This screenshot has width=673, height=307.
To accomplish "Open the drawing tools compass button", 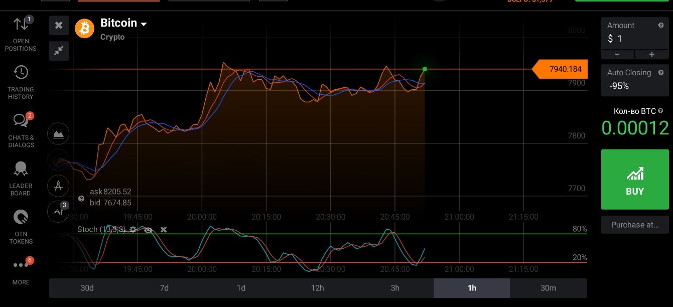I will coord(58,186).
